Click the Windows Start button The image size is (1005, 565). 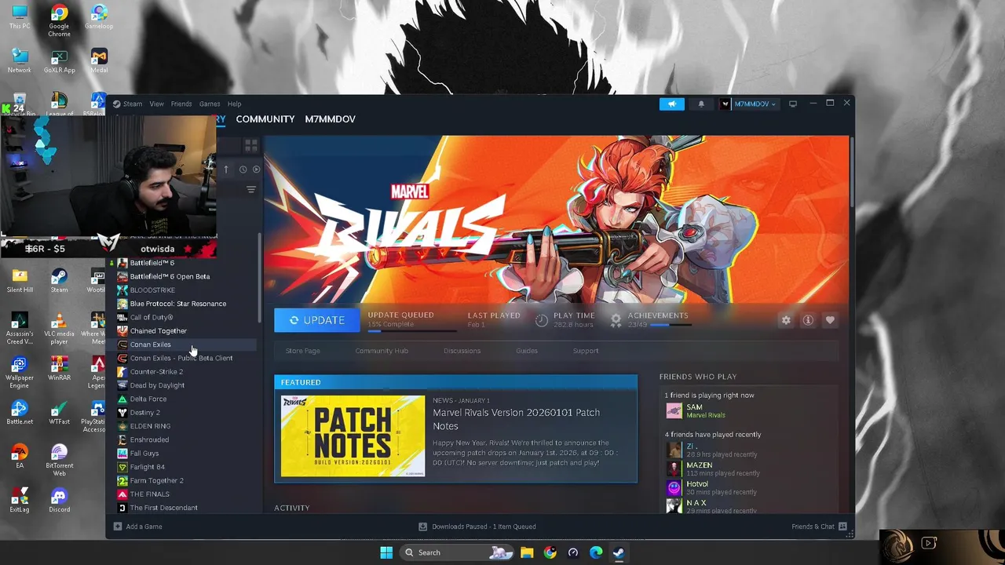386,552
